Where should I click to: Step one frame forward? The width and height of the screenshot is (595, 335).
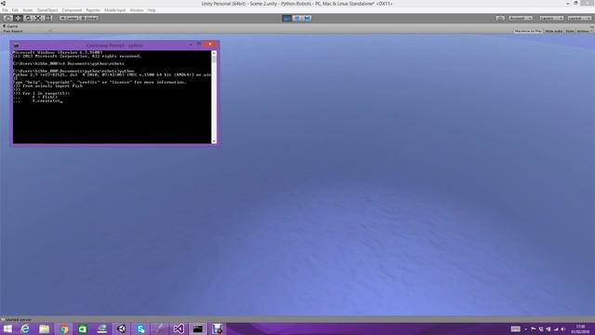[308, 19]
